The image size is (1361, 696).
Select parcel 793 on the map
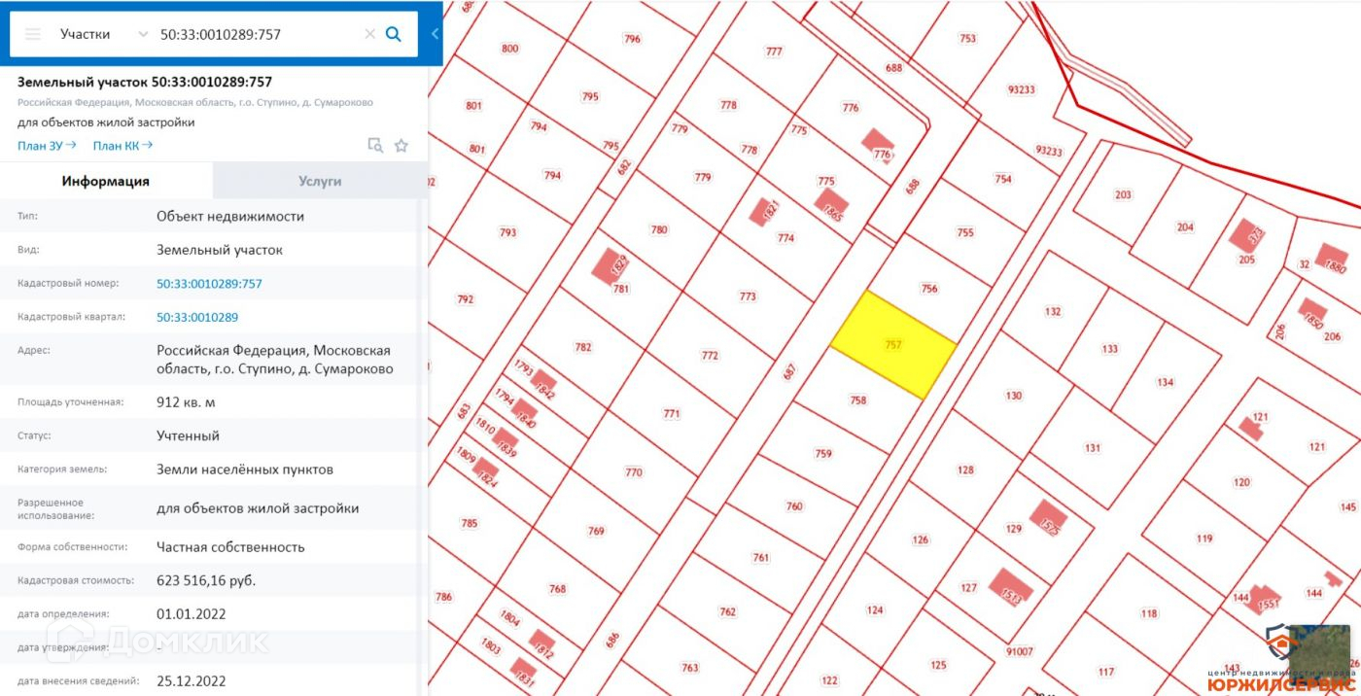click(x=507, y=232)
